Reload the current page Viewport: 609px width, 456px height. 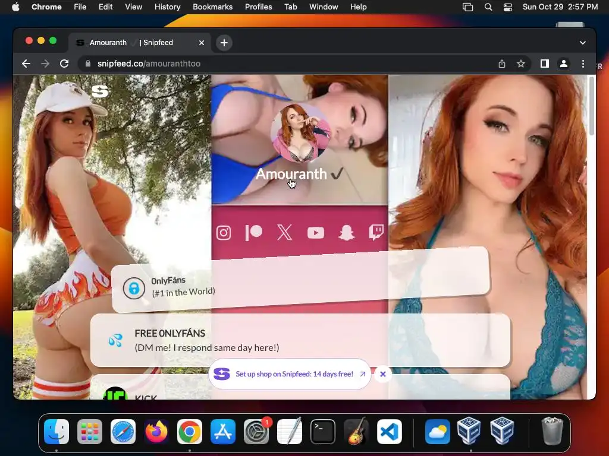(64, 64)
